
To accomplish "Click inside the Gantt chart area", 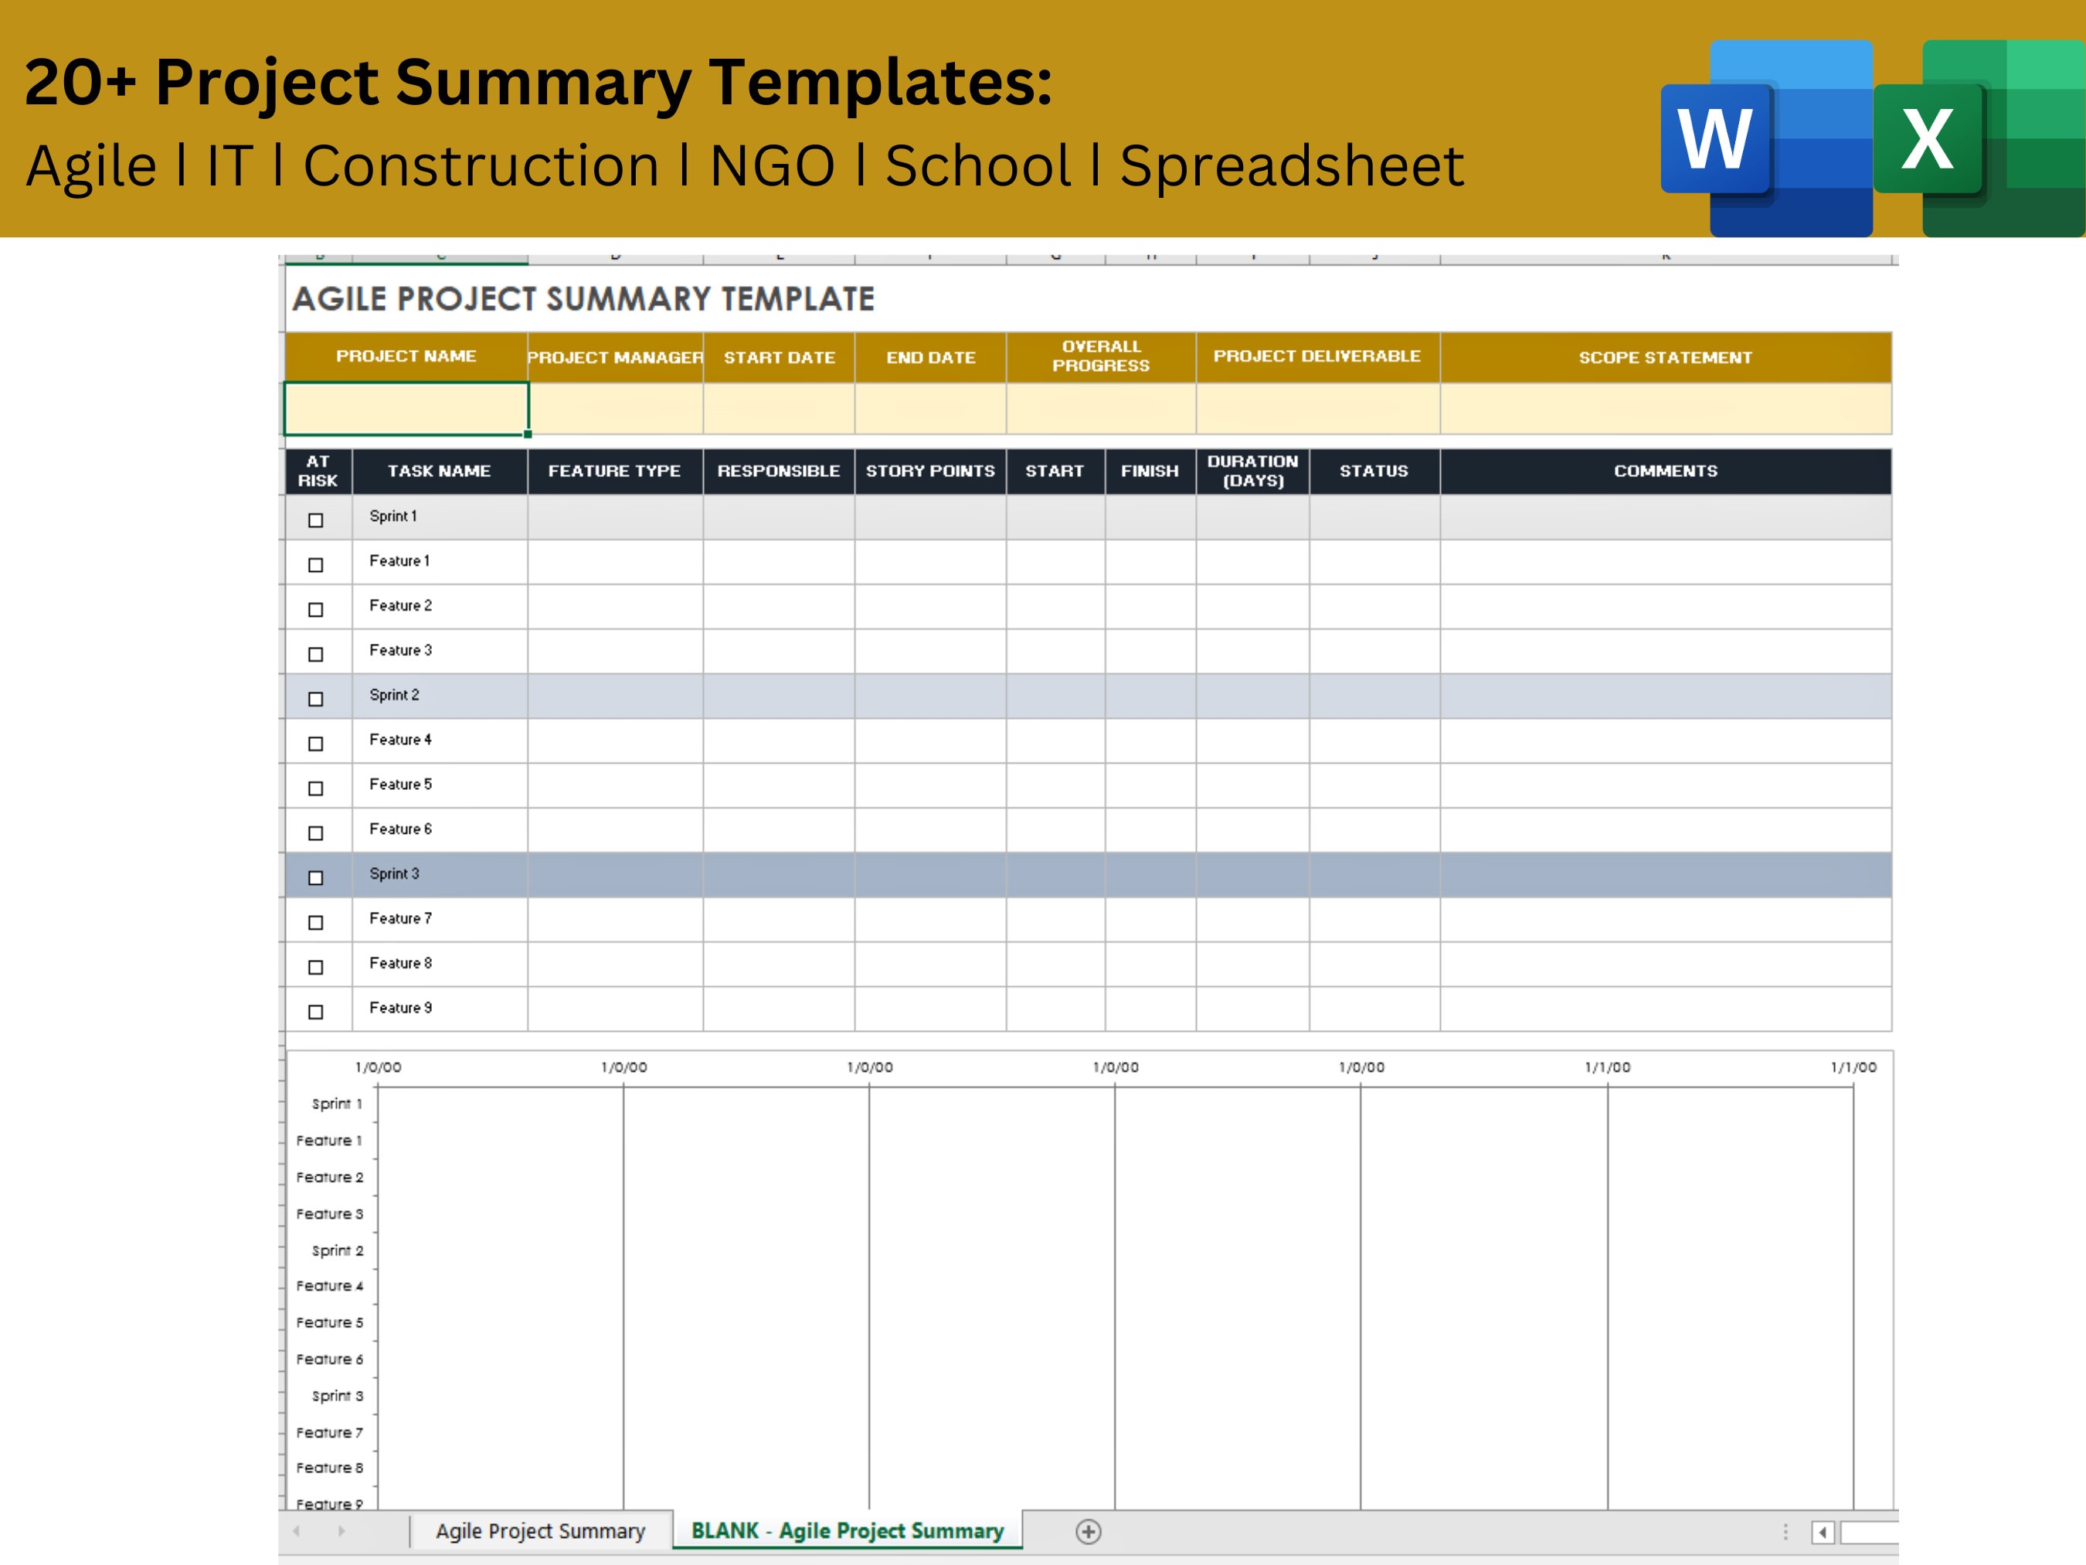I will 1132,1301.
